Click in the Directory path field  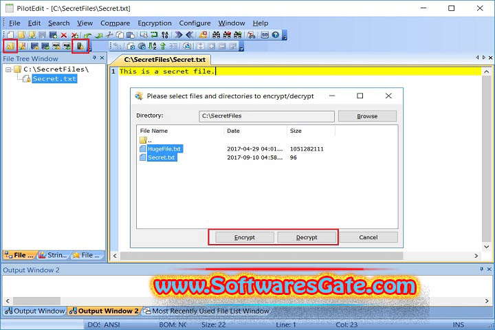pyautogui.click(x=267, y=116)
